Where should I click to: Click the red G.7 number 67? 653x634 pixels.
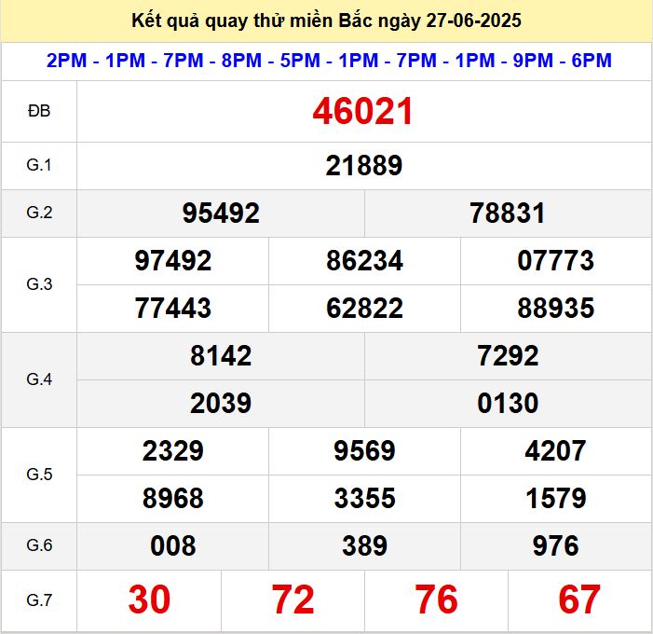point(579,600)
